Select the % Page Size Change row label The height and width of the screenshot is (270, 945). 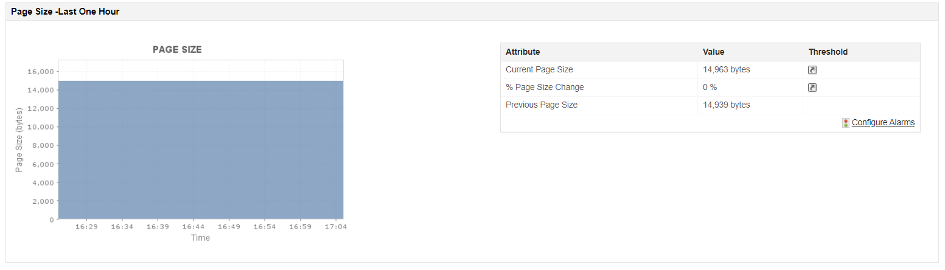point(545,87)
